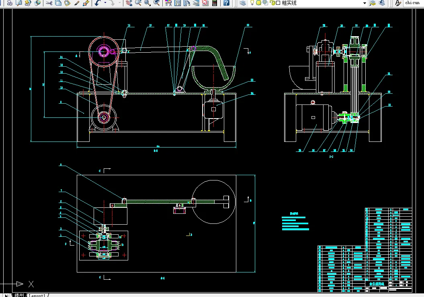The image size is (424, 297).
Task: Undo the last action
Action: pos(98,3)
